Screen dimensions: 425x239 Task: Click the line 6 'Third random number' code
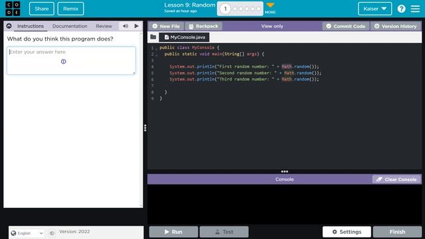[244, 79]
